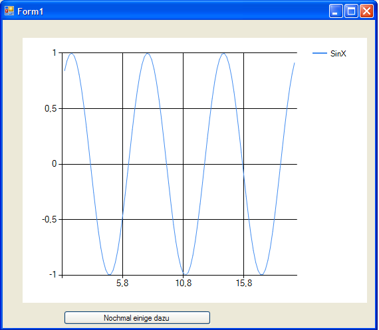
Task: Click the Form1 title text
Action: click(x=31, y=11)
